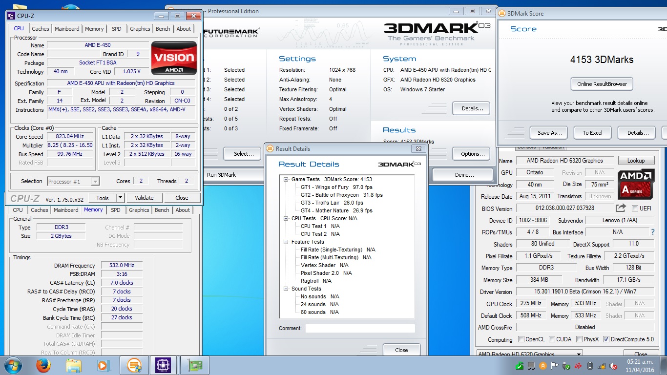Image resolution: width=667 pixels, height=375 pixels.
Task: Click the AMD Vision logo in CPU-Z
Action: pyautogui.click(x=174, y=58)
